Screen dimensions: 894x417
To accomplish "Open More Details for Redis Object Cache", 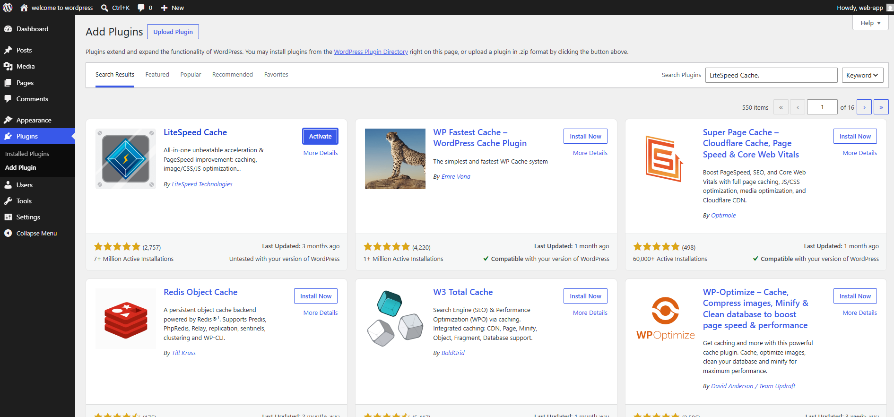I will coord(321,313).
